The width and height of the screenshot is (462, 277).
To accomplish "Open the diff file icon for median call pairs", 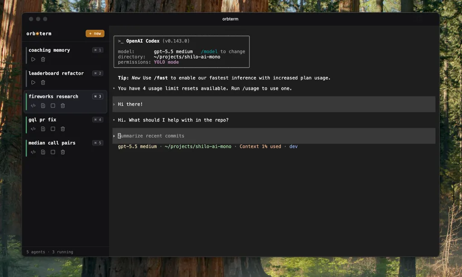I will coord(43,152).
